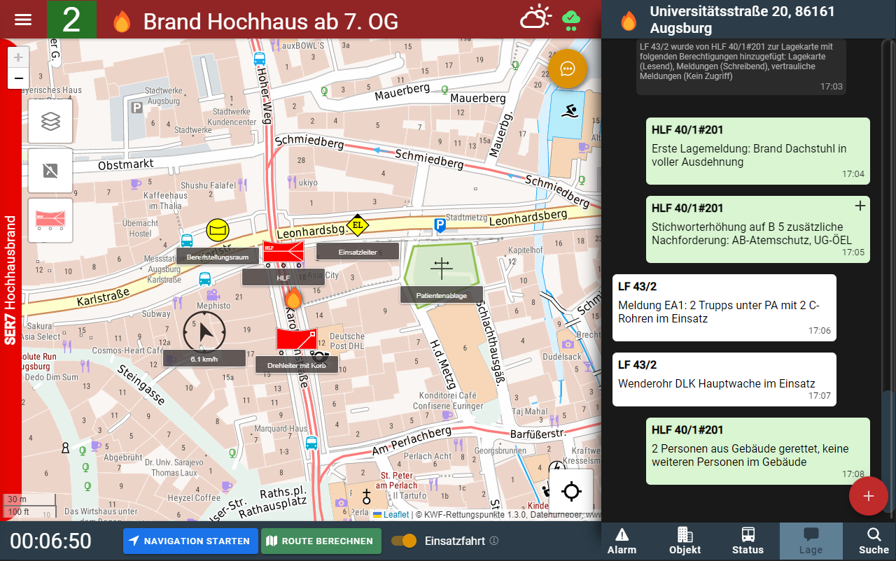Viewport: 896px width, 561px height.
Task: Start navigation with Navigation Starten
Action: (x=190, y=541)
